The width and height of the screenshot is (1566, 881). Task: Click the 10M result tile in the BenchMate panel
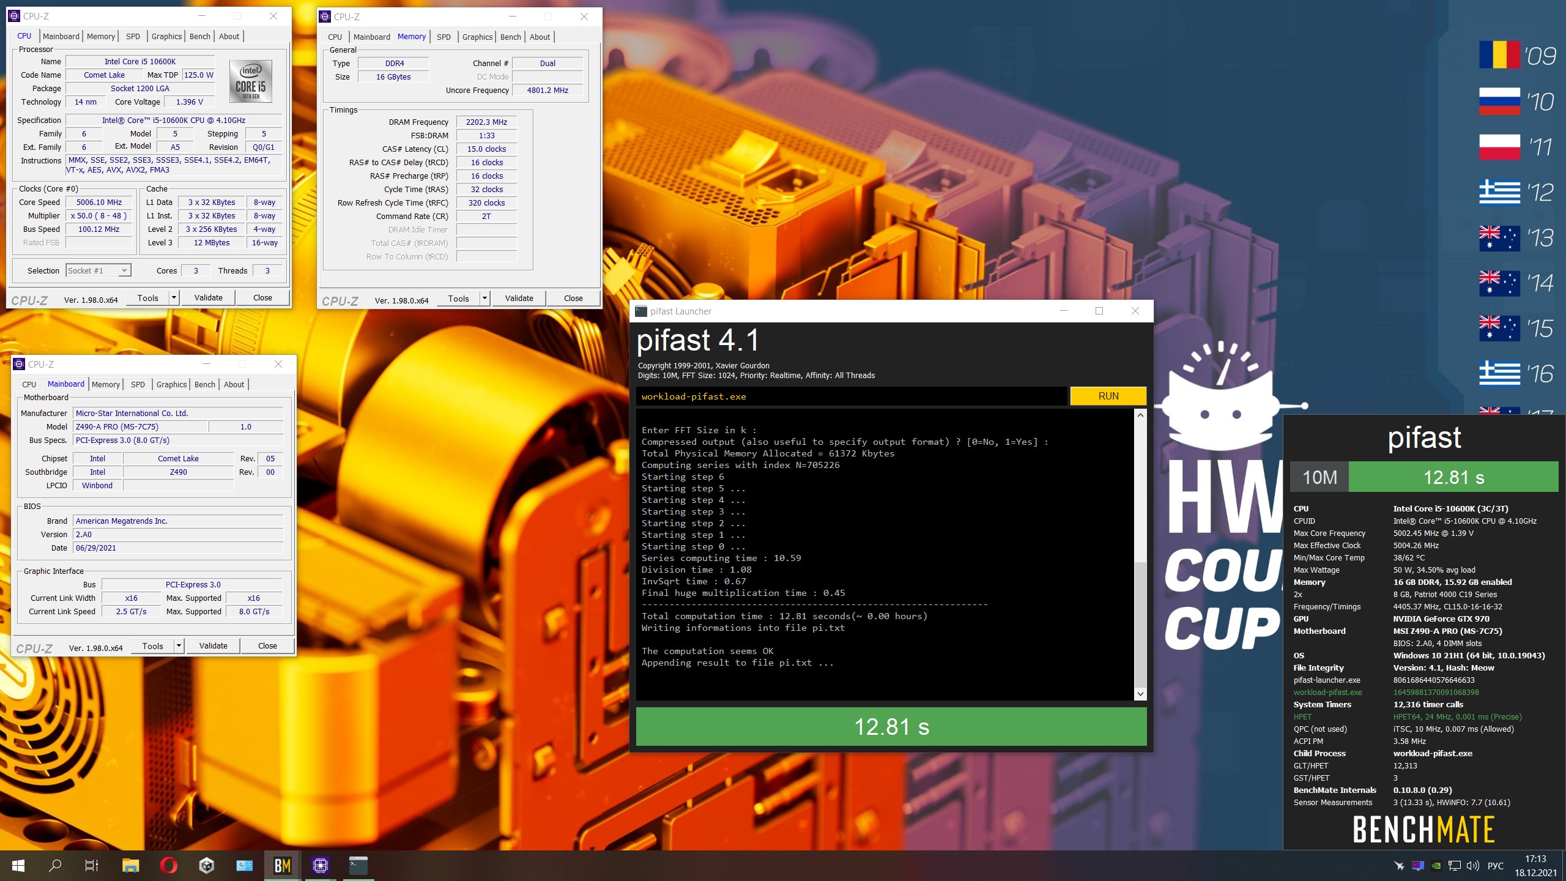click(1319, 477)
